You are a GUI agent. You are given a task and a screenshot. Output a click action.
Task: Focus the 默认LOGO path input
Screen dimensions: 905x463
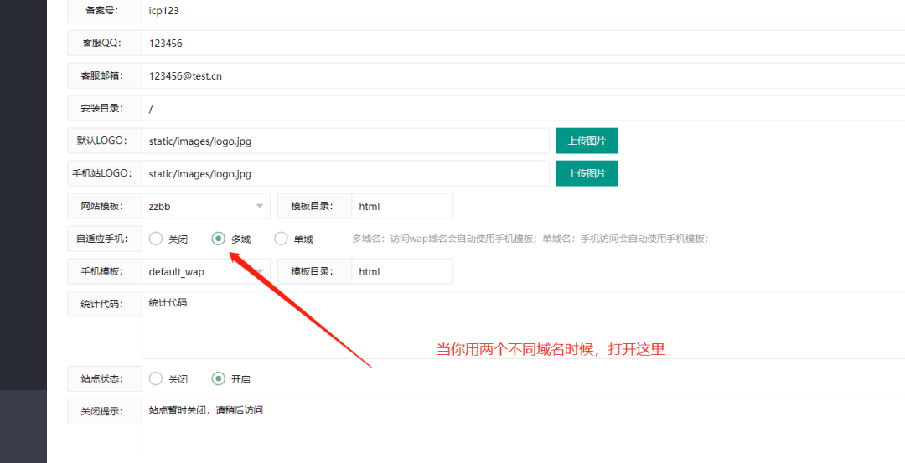coord(345,141)
